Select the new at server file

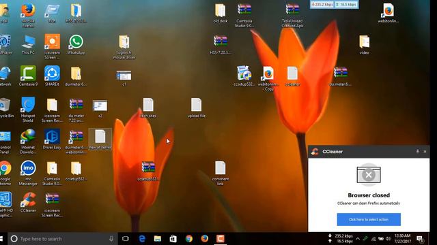pos(100,139)
